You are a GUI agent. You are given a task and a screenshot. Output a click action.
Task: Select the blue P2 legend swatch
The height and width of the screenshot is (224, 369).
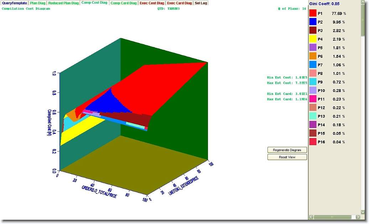tap(313, 22)
